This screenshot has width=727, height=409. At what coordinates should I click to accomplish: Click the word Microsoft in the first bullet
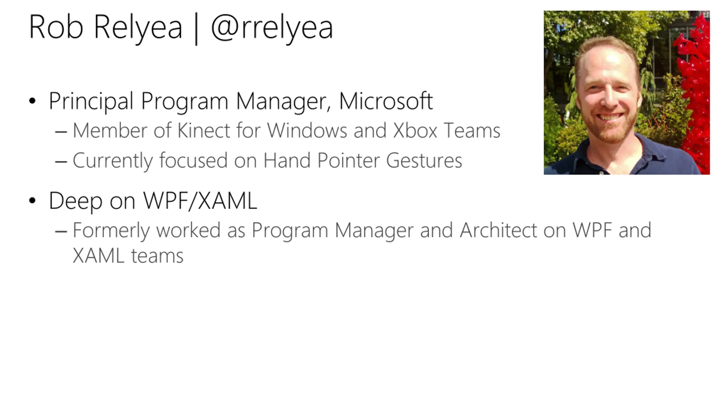point(386,101)
